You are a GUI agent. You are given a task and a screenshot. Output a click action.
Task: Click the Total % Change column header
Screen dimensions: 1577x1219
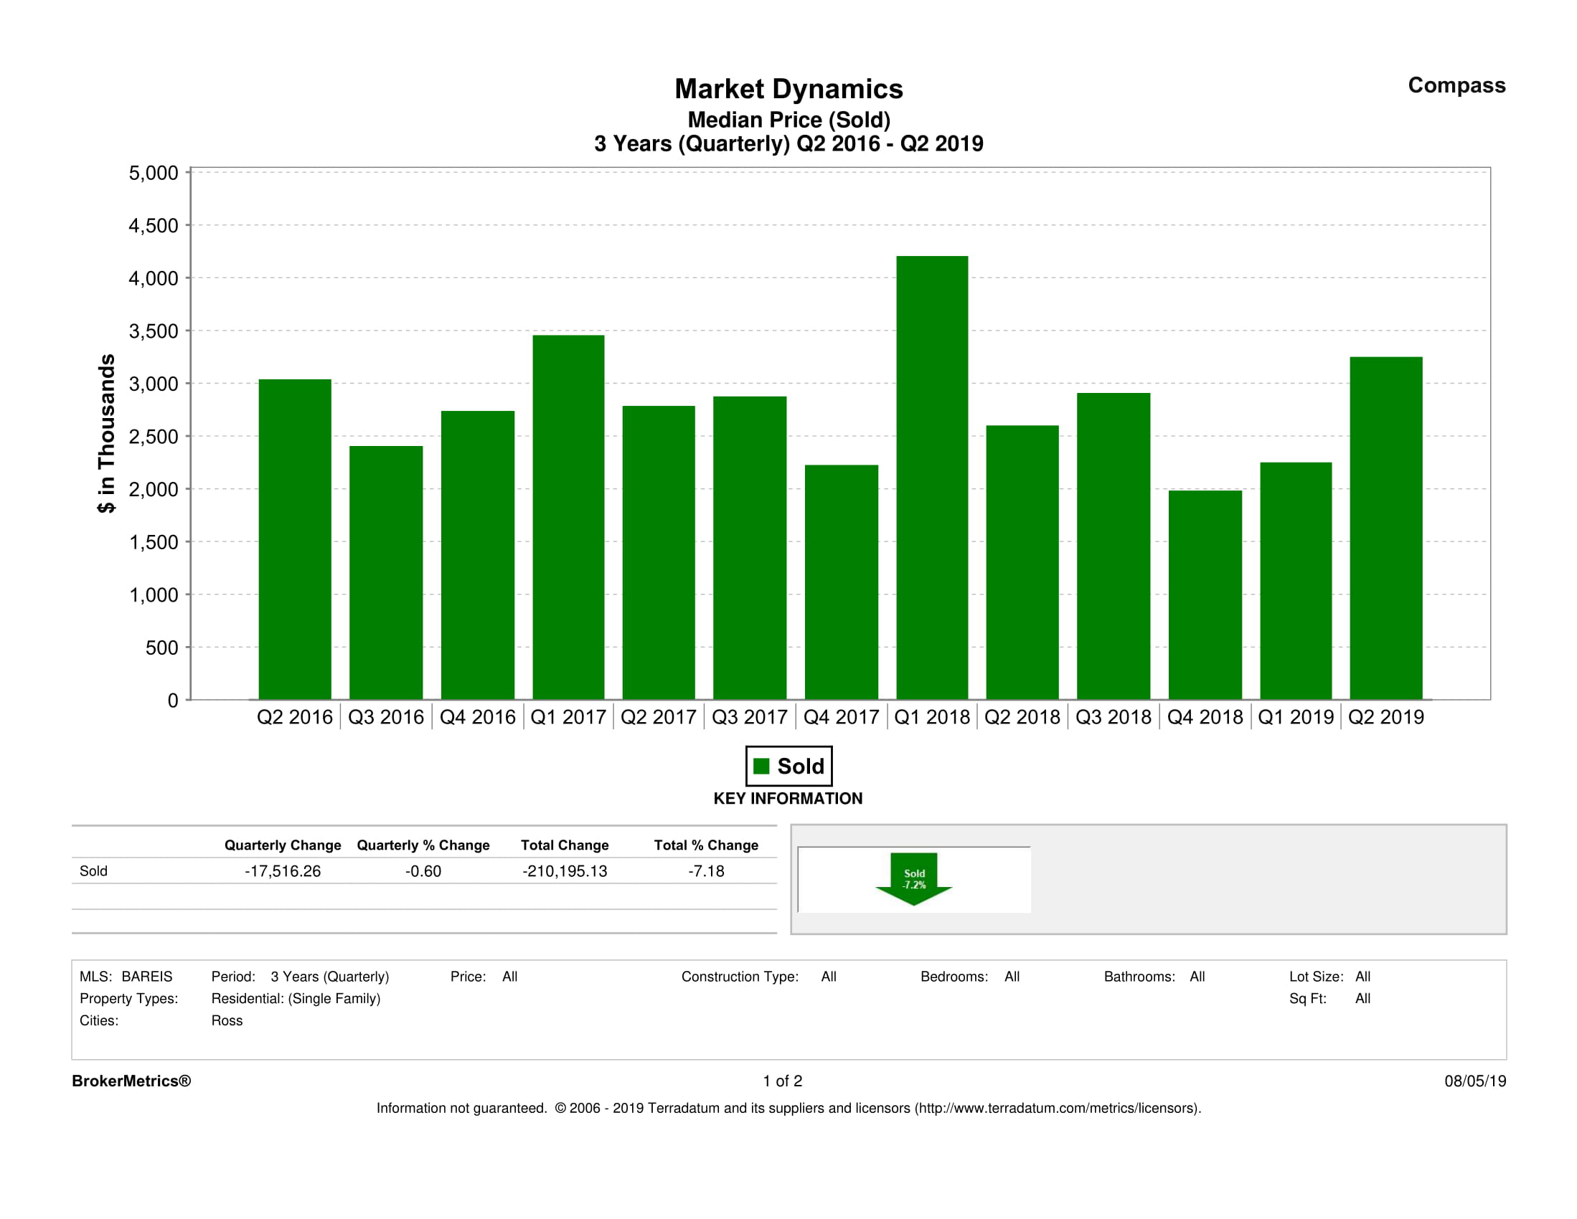705,845
